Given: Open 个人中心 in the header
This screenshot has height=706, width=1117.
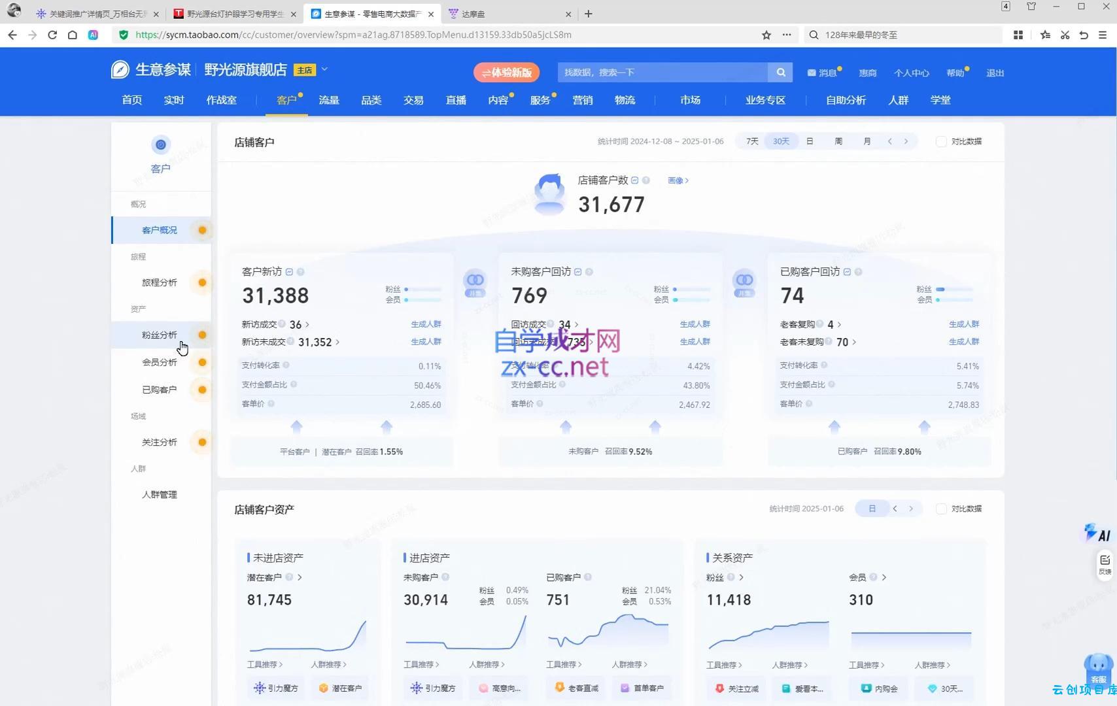Looking at the screenshot, I should pos(911,73).
